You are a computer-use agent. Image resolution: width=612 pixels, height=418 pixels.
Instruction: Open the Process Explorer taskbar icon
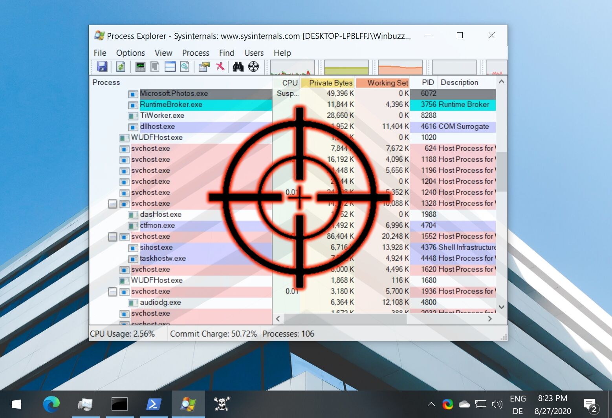coord(188,403)
